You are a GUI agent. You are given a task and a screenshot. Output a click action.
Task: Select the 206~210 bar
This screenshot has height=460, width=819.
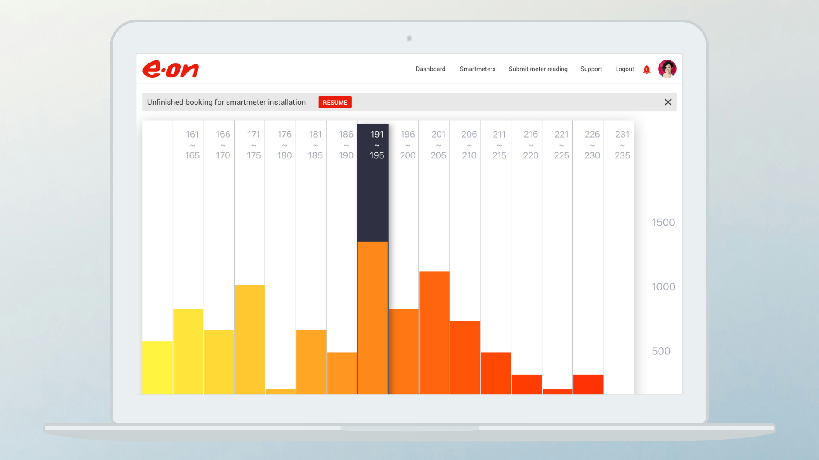[x=465, y=357]
